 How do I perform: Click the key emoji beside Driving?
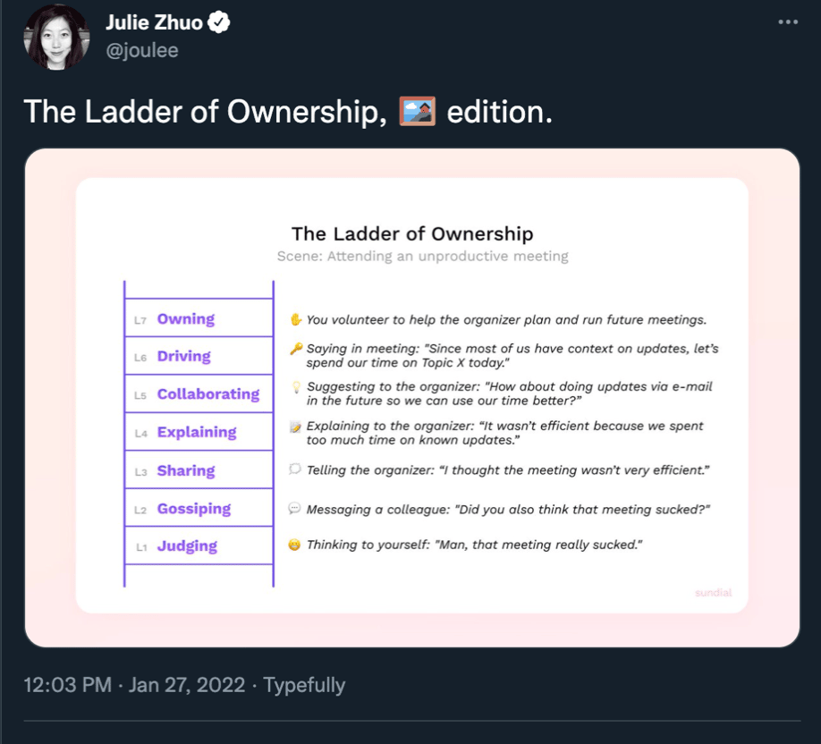point(296,348)
